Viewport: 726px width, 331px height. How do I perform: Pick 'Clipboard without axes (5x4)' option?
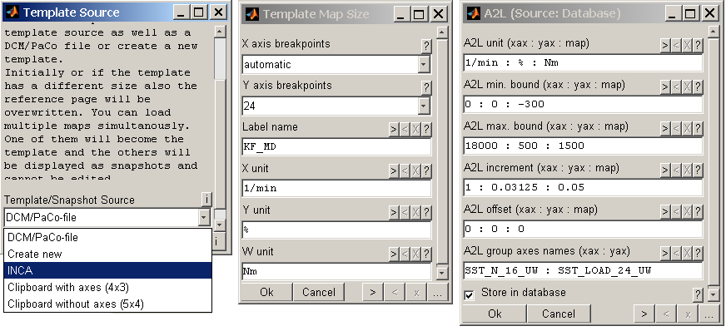click(107, 304)
